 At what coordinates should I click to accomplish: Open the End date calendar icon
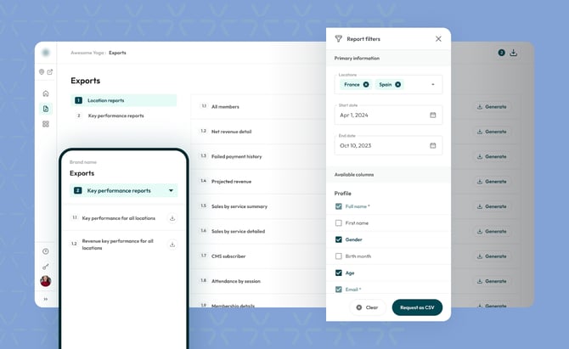click(432, 145)
